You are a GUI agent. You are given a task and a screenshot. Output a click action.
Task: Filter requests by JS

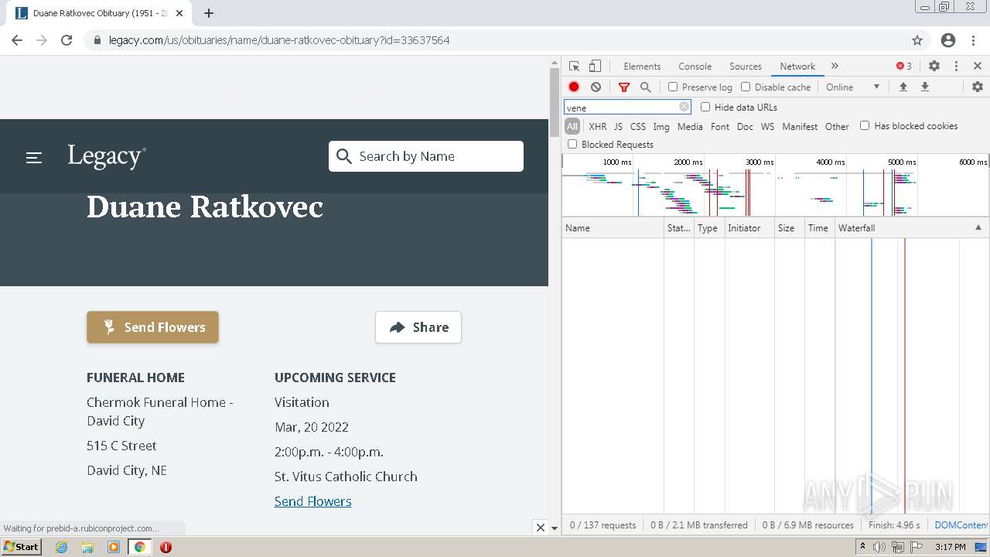618,126
